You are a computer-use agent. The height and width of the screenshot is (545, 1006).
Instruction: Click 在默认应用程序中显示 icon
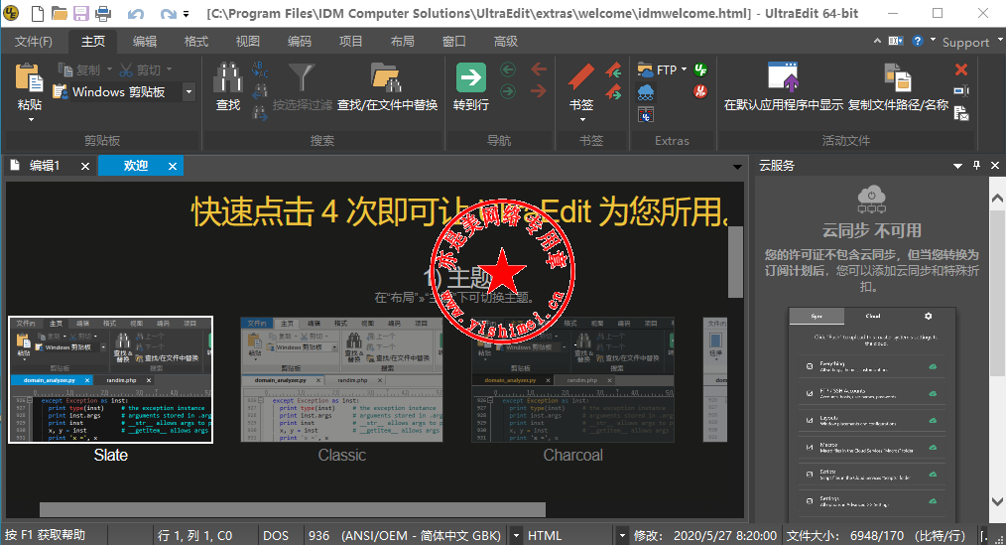[784, 77]
